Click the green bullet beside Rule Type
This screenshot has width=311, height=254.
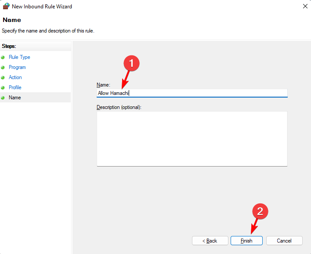3,58
